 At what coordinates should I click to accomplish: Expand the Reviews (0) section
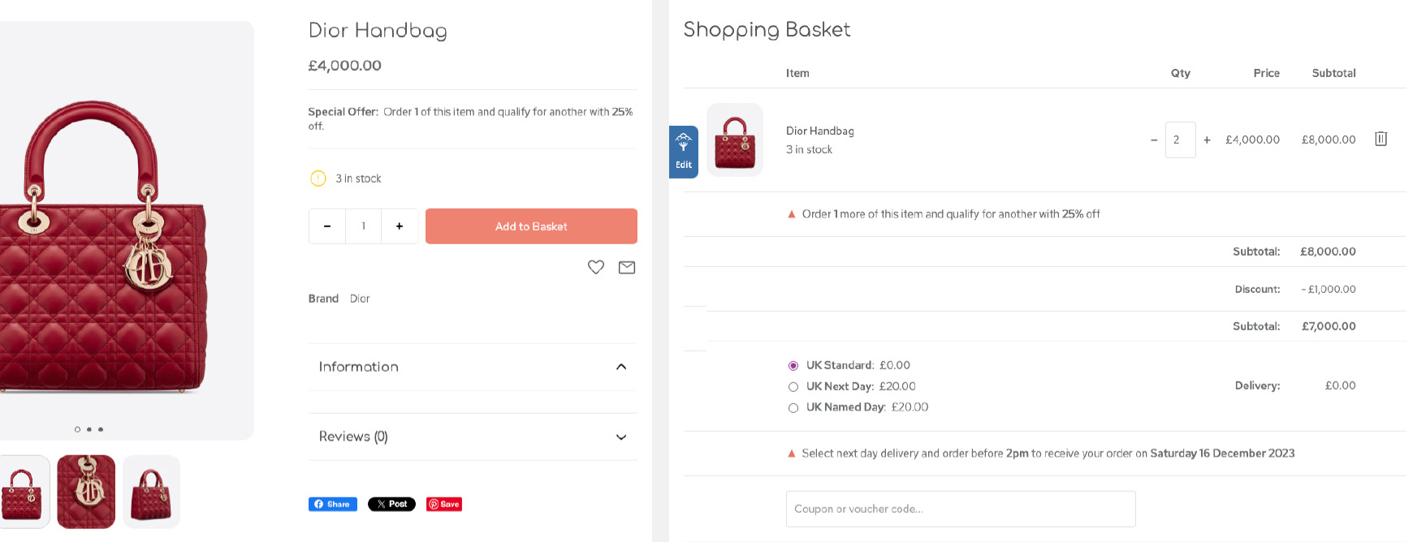click(x=473, y=437)
